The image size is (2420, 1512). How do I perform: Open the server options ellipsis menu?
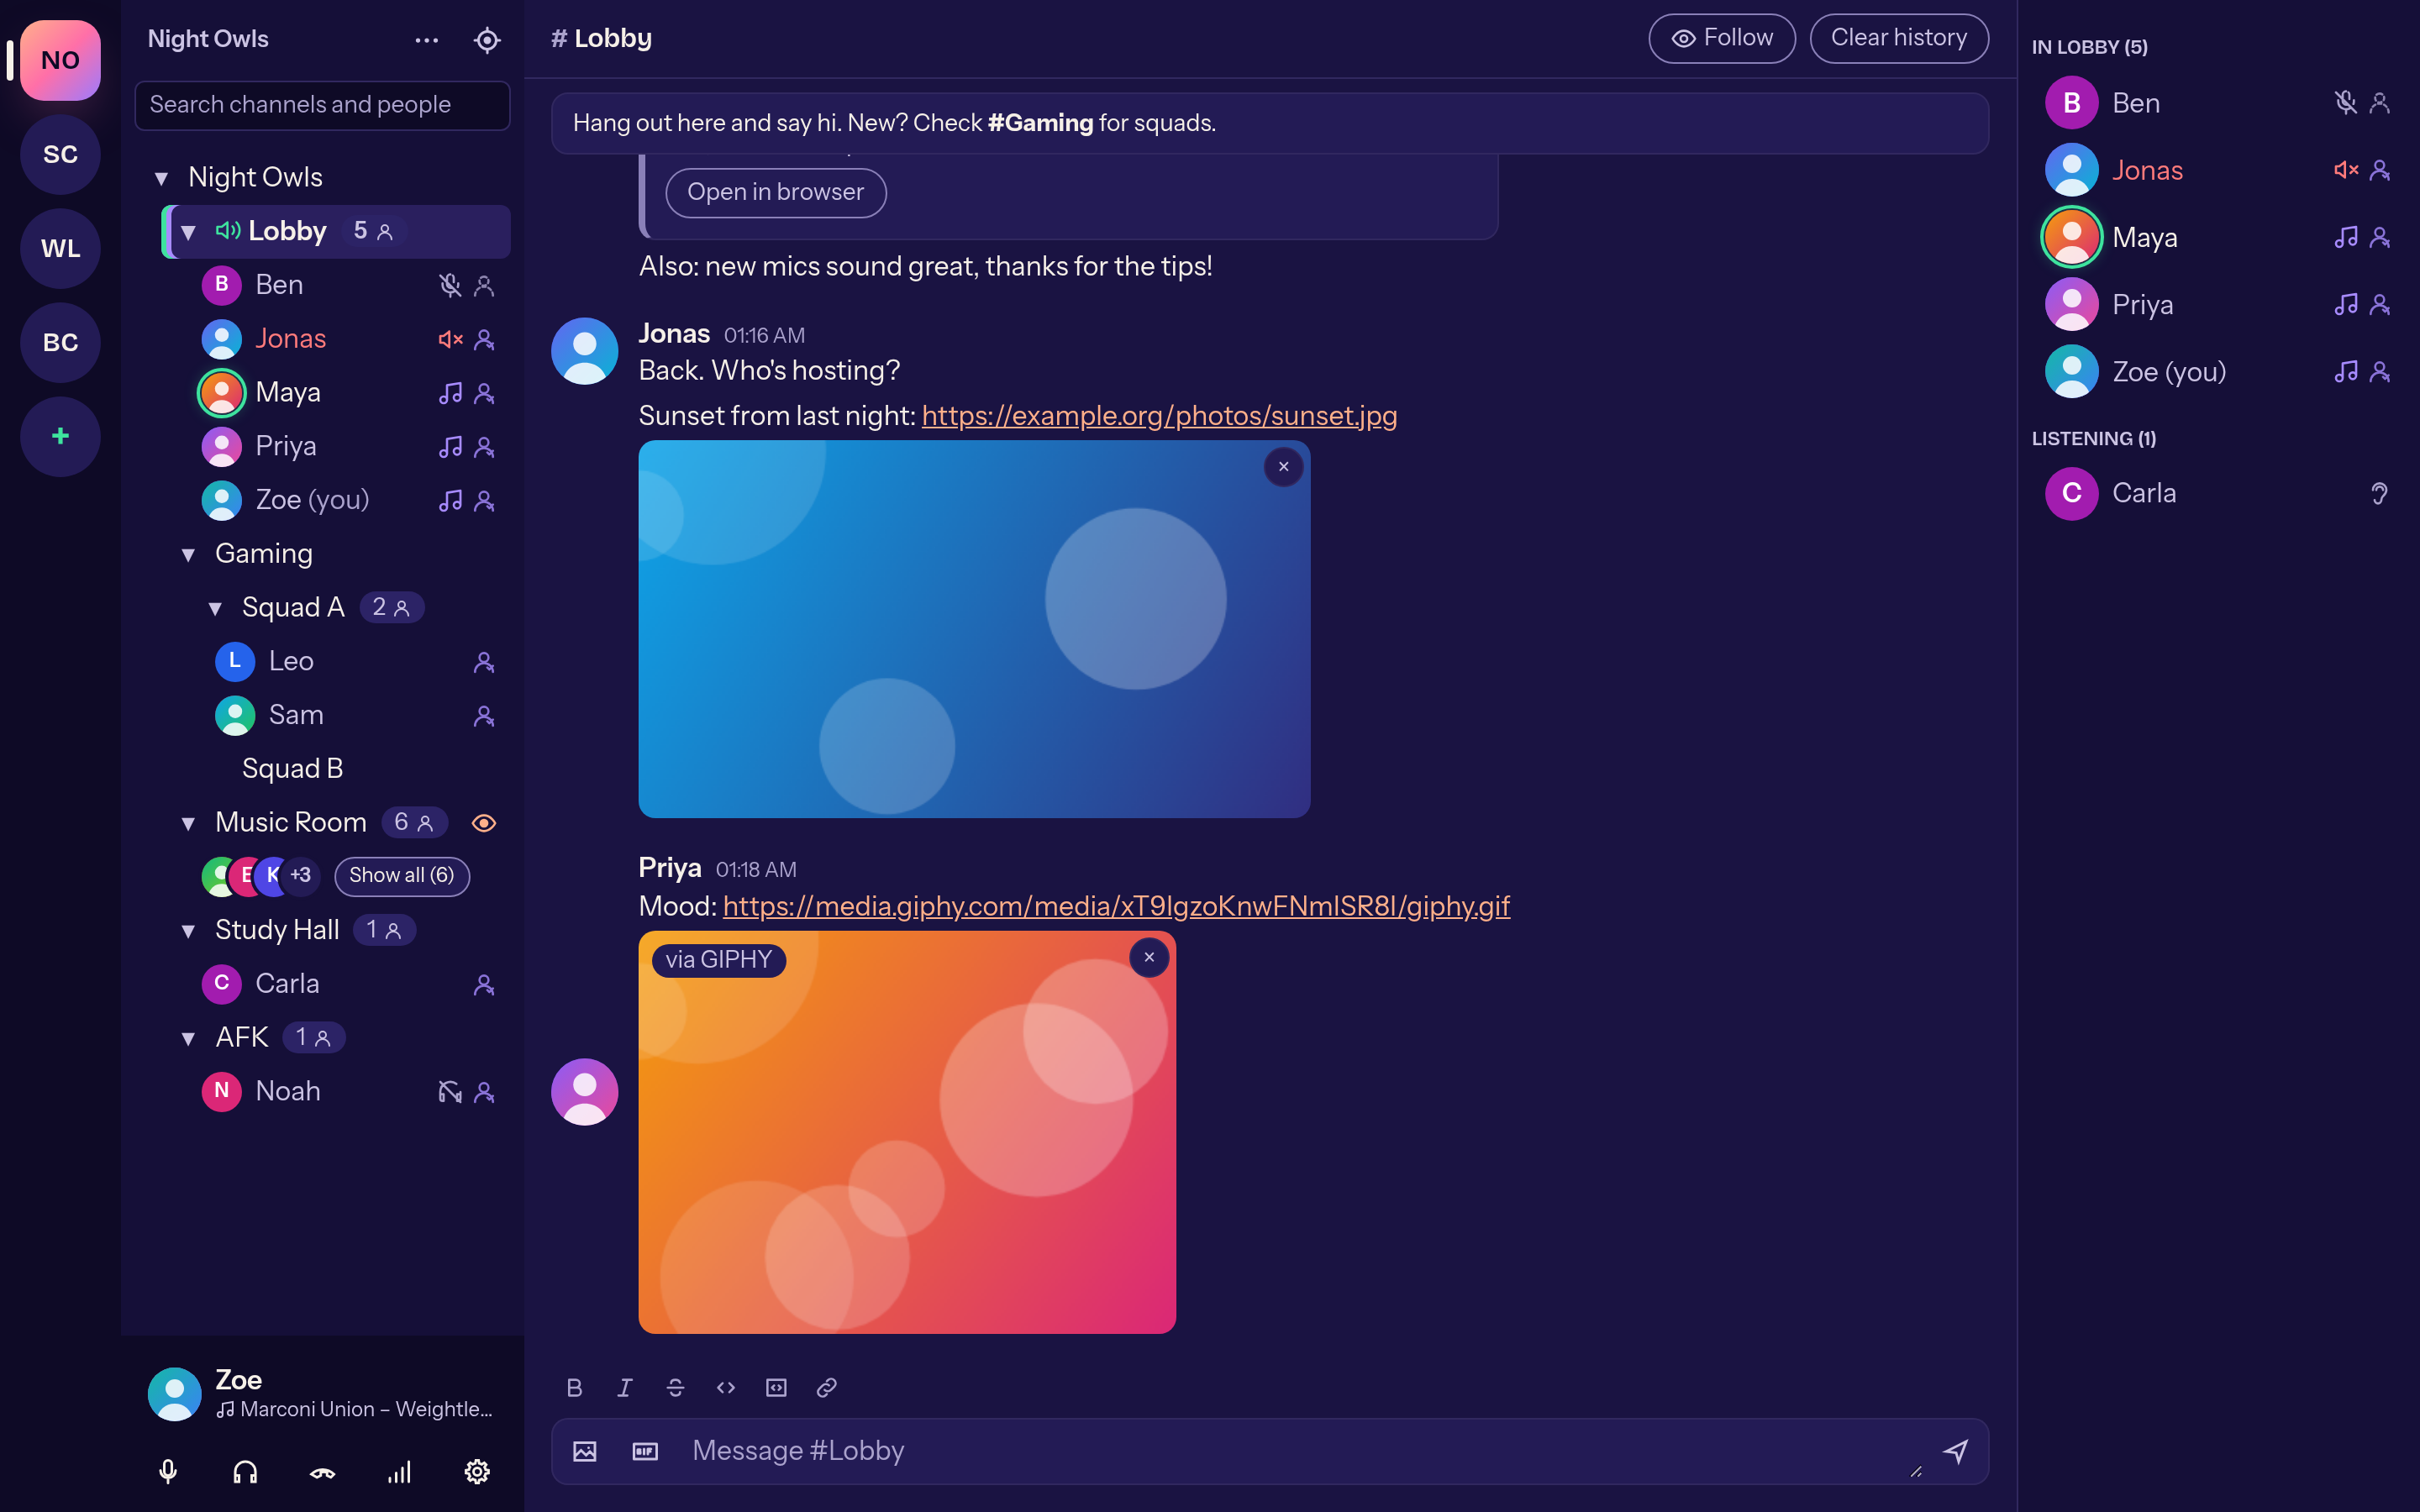click(x=427, y=40)
